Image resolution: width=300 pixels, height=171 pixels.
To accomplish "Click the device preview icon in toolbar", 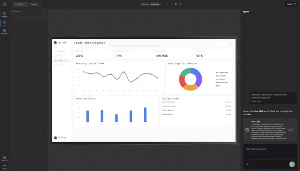I will pos(176,4).
